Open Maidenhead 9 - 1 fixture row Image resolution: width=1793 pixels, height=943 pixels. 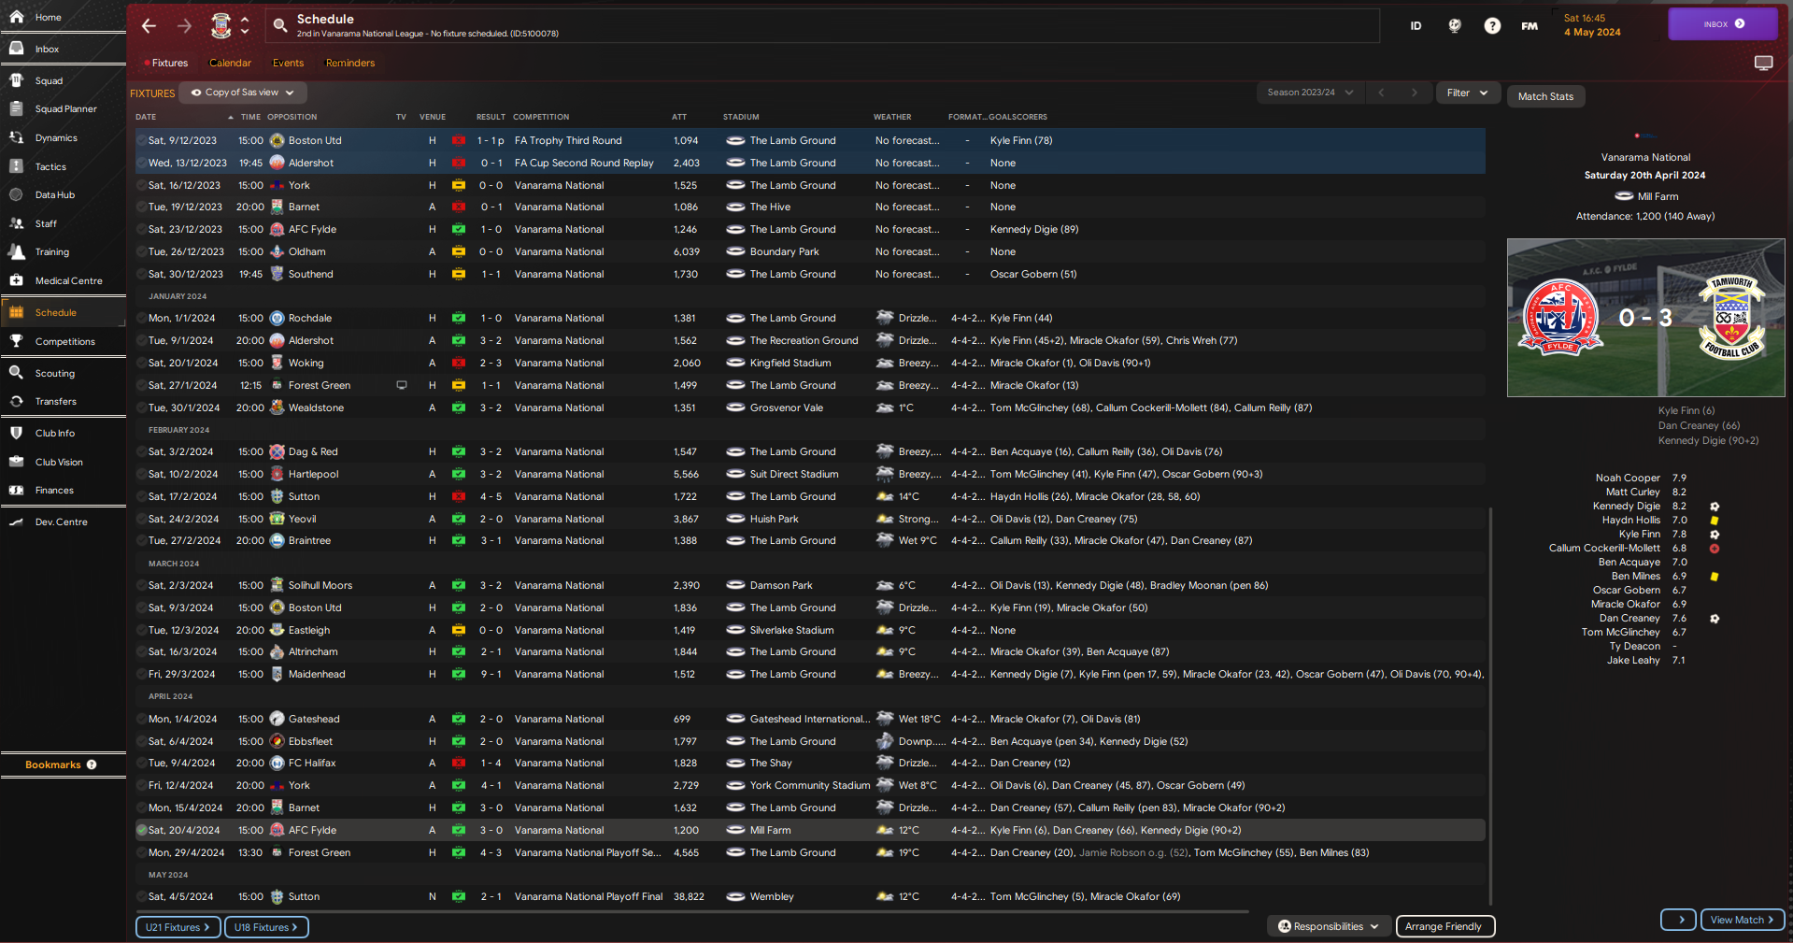pos(810,674)
